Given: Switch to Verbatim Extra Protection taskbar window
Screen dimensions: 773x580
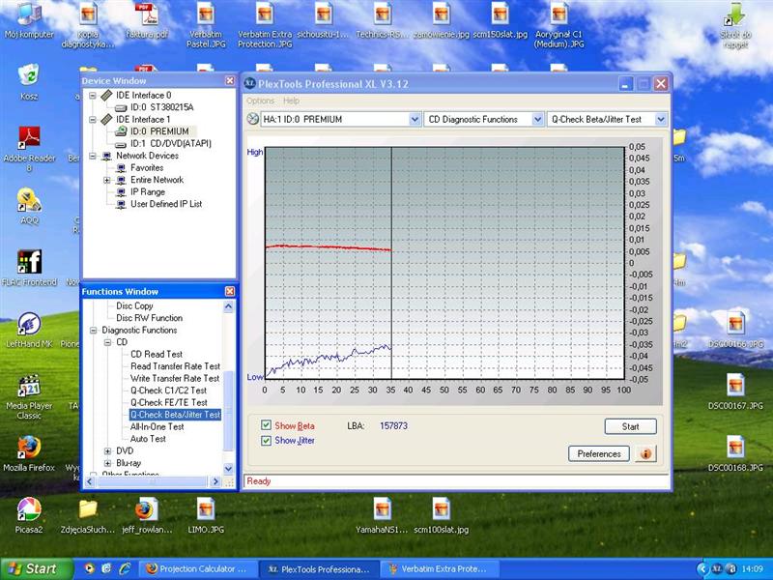Looking at the screenshot, I should [440, 568].
